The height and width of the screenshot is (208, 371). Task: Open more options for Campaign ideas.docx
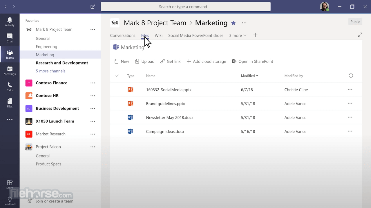pos(350,131)
